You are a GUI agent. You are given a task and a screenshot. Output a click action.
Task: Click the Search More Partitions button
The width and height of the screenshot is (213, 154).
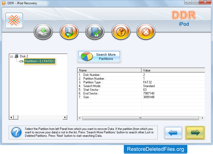[99, 57]
